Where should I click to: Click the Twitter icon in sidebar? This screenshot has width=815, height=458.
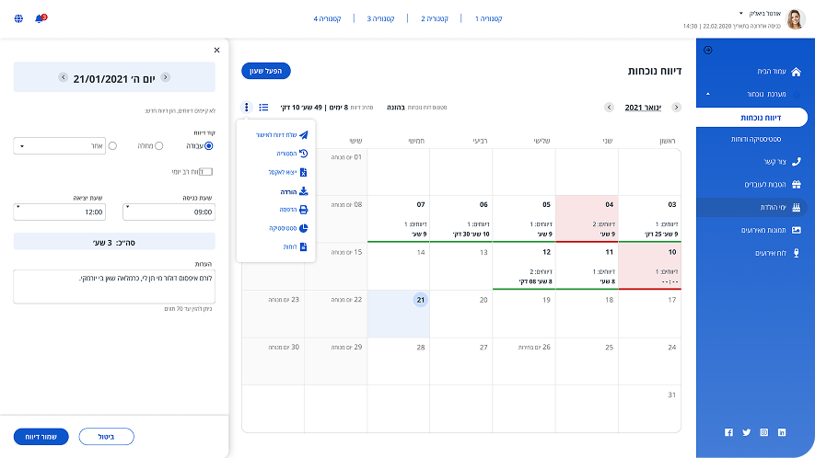746,432
